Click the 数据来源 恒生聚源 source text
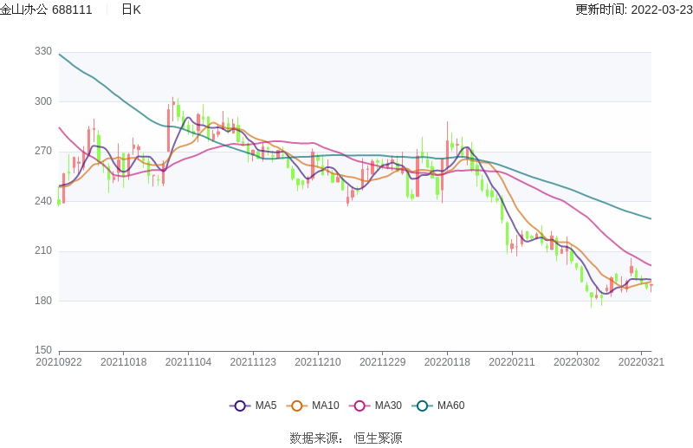 point(346,438)
